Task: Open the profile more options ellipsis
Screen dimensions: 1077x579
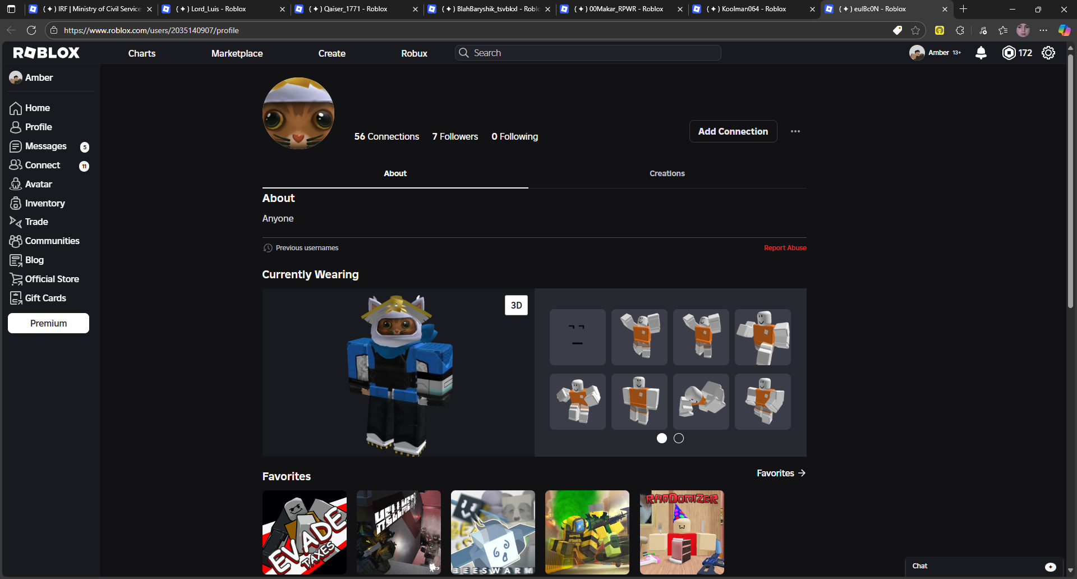Action: tap(795, 131)
